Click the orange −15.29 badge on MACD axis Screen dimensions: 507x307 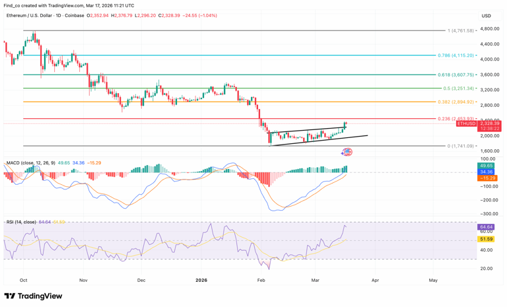(x=487, y=178)
